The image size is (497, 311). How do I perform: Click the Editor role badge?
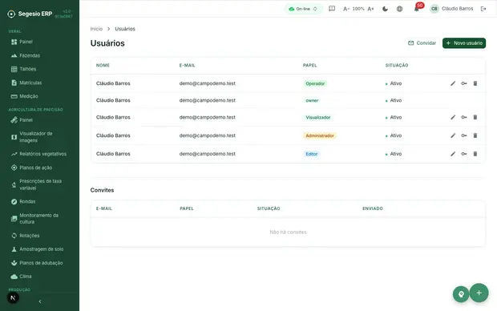tap(312, 154)
